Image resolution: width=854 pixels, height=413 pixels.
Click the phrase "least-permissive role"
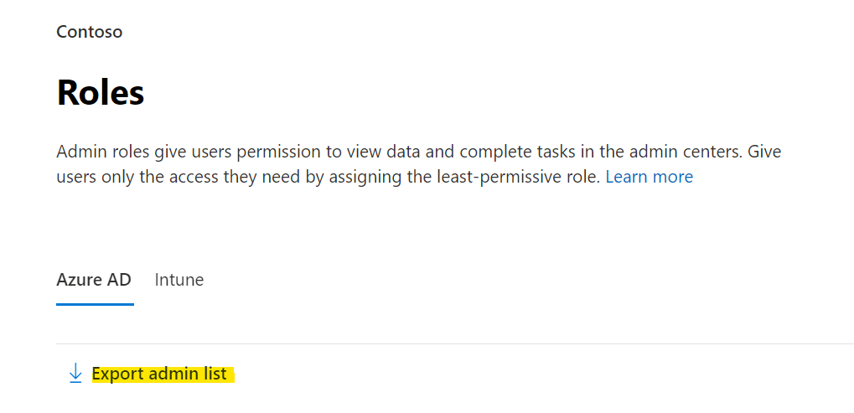(518, 177)
